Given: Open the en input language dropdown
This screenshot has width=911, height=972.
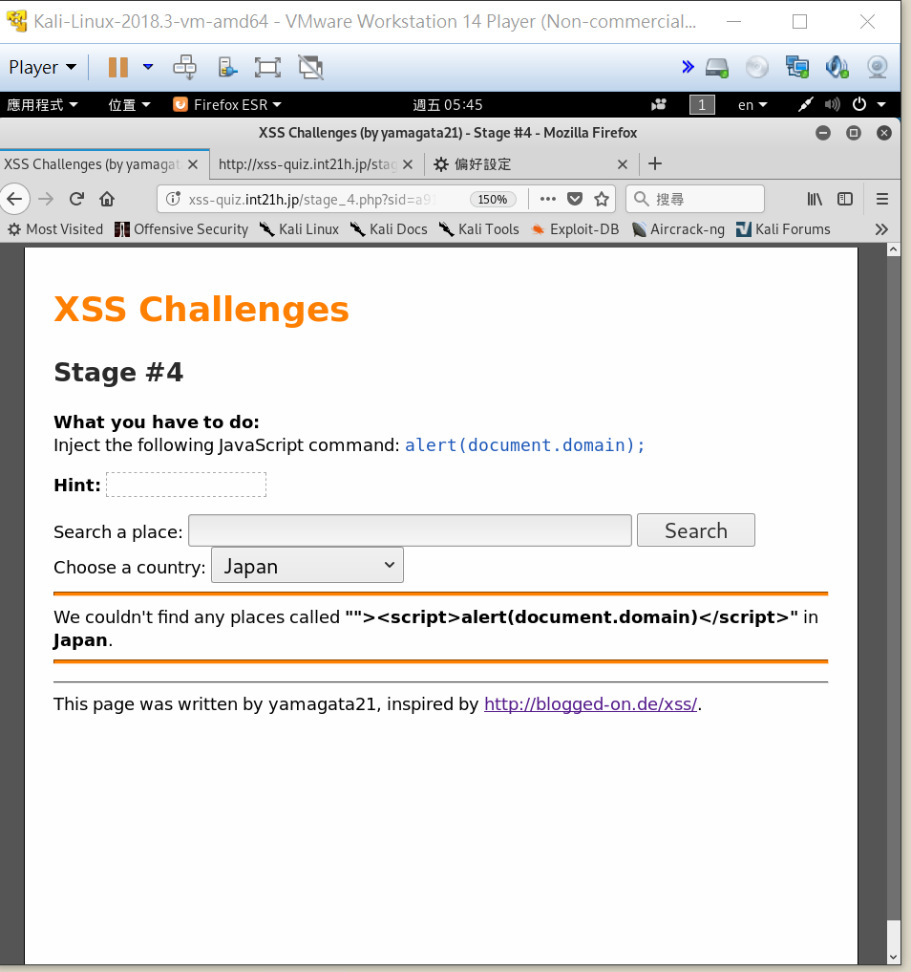Looking at the screenshot, I should click(x=752, y=105).
